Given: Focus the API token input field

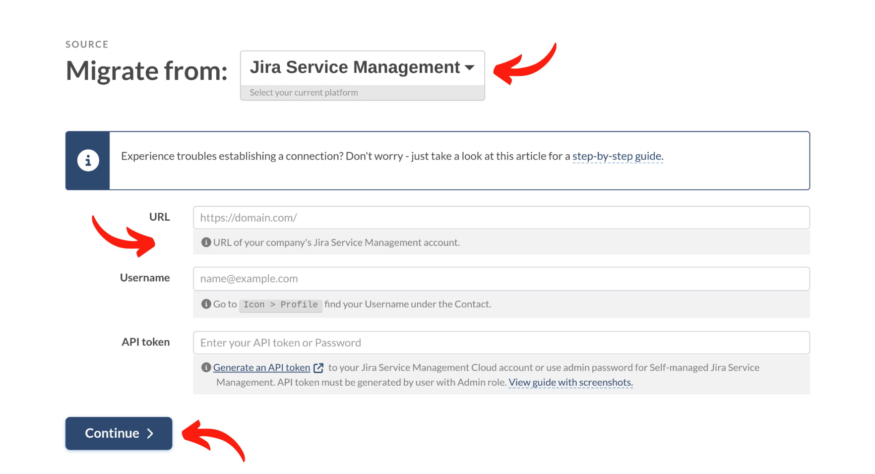Looking at the screenshot, I should 501,343.
